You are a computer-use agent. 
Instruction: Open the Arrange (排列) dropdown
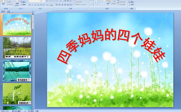(108, 3)
